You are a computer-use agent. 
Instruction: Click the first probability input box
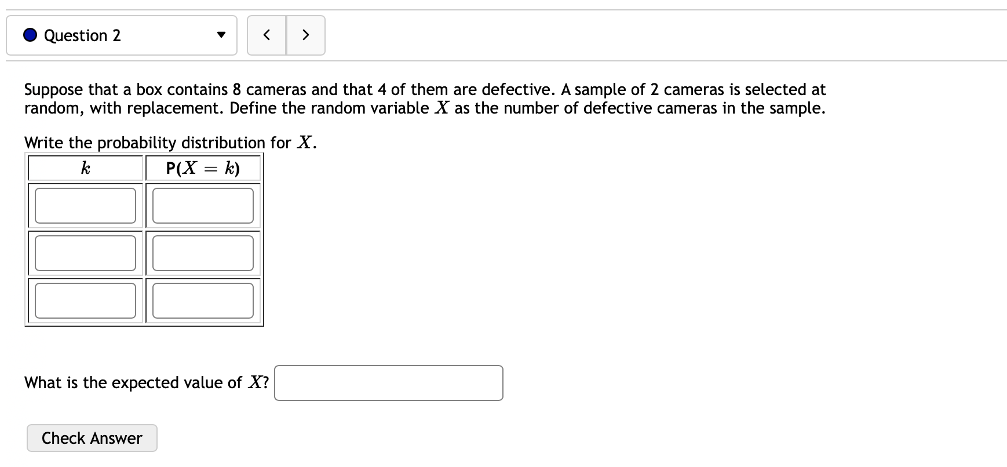pyautogui.click(x=203, y=205)
